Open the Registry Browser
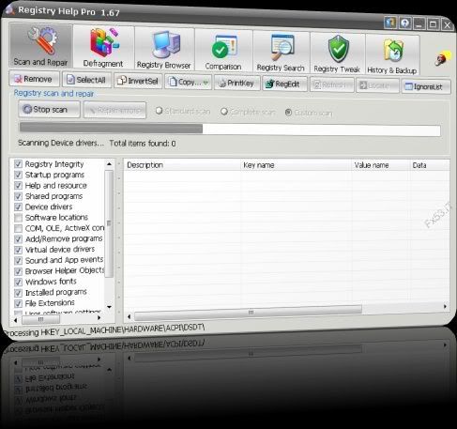Viewport: 457px width, 429px height. coord(164,50)
